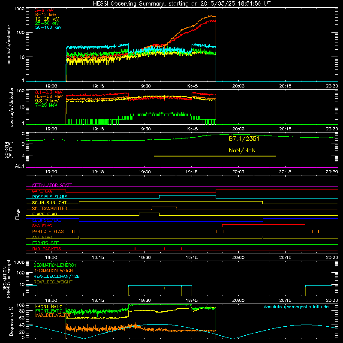Select the SAA_FLAG label
The height and width of the screenshot is (343, 343).
(x=42, y=226)
